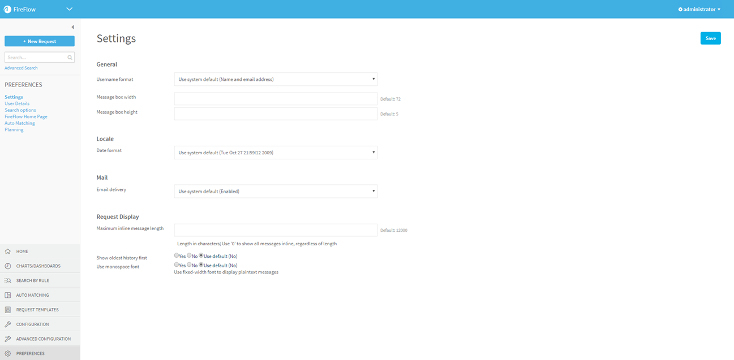Screen dimensions: 734x360
Task: Click the Preferences gear icon in sidebar
Action: [x=8, y=353]
